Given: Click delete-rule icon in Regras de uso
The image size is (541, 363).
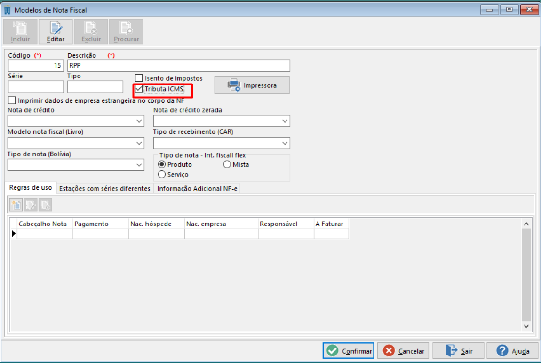Looking at the screenshot, I should (45, 205).
